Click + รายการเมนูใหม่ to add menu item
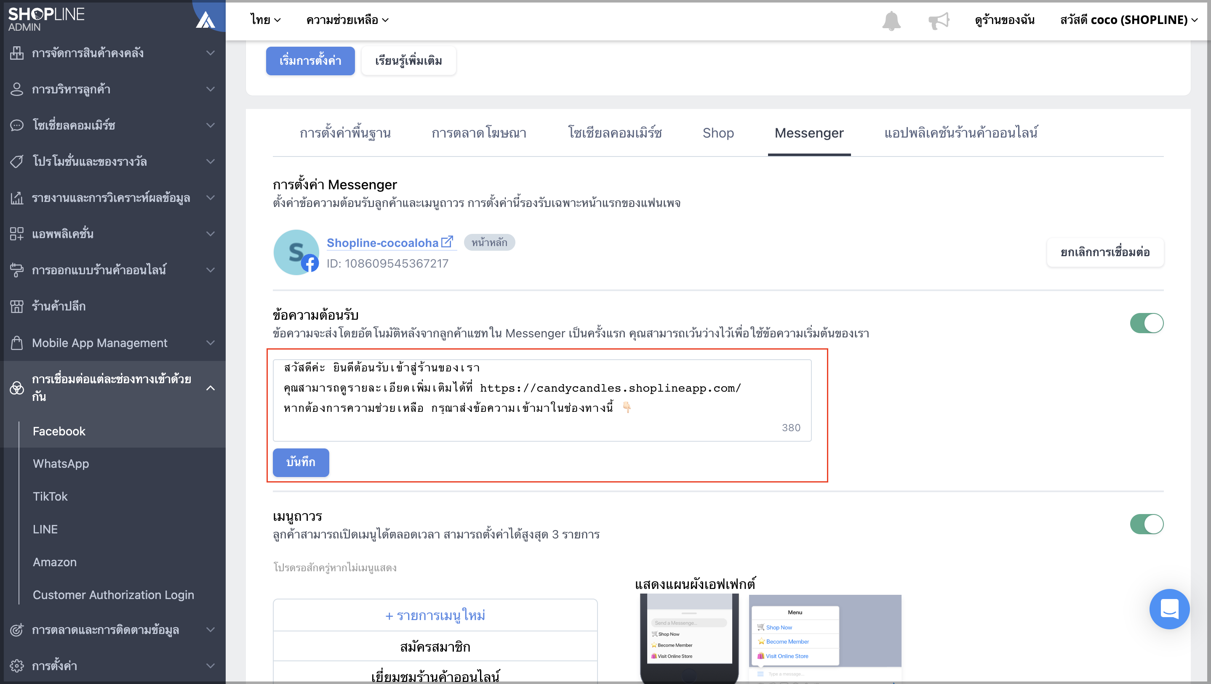The image size is (1211, 684). pyautogui.click(x=435, y=615)
